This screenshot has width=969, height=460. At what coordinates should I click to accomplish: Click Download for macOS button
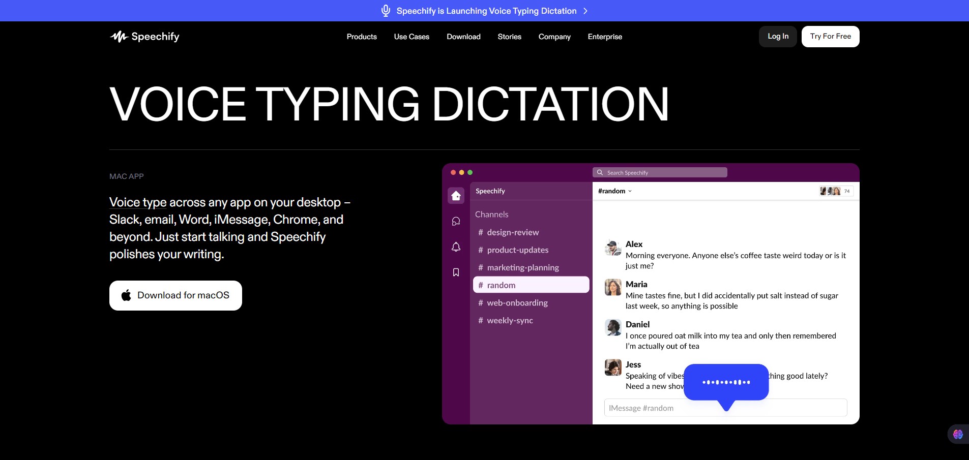(175, 295)
